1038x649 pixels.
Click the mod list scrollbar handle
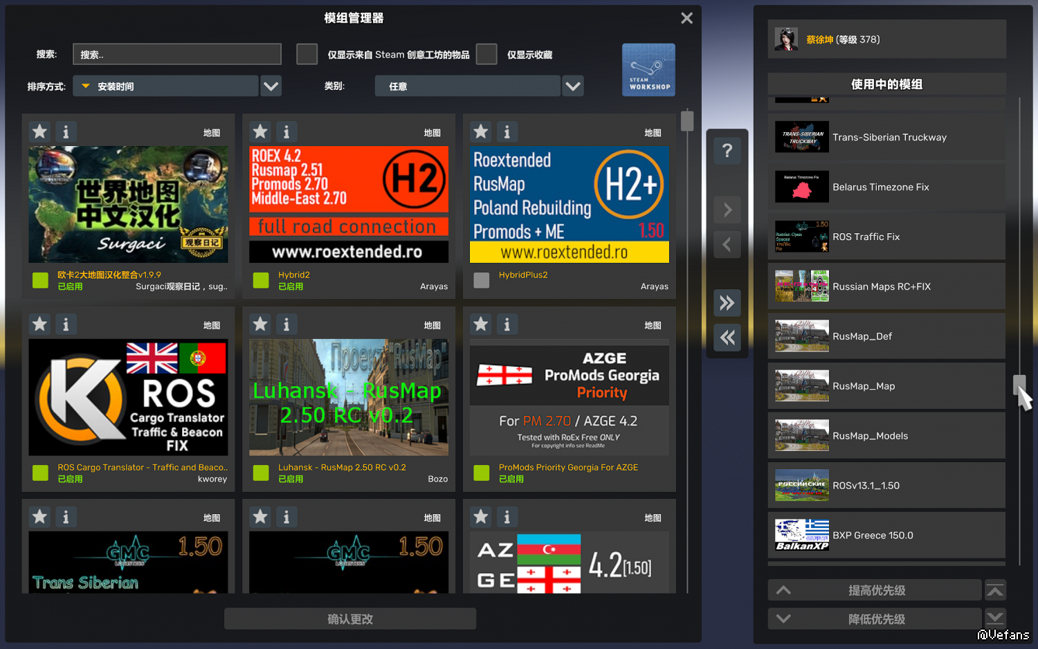click(x=687, y=121)
